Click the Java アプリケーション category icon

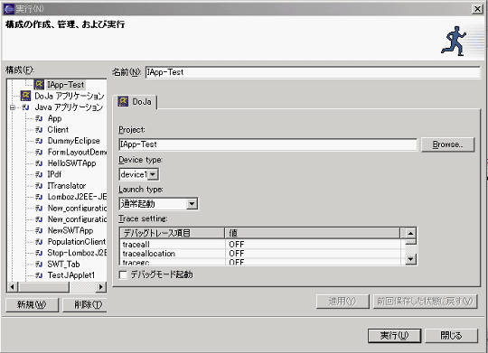[x=26, y=107]
